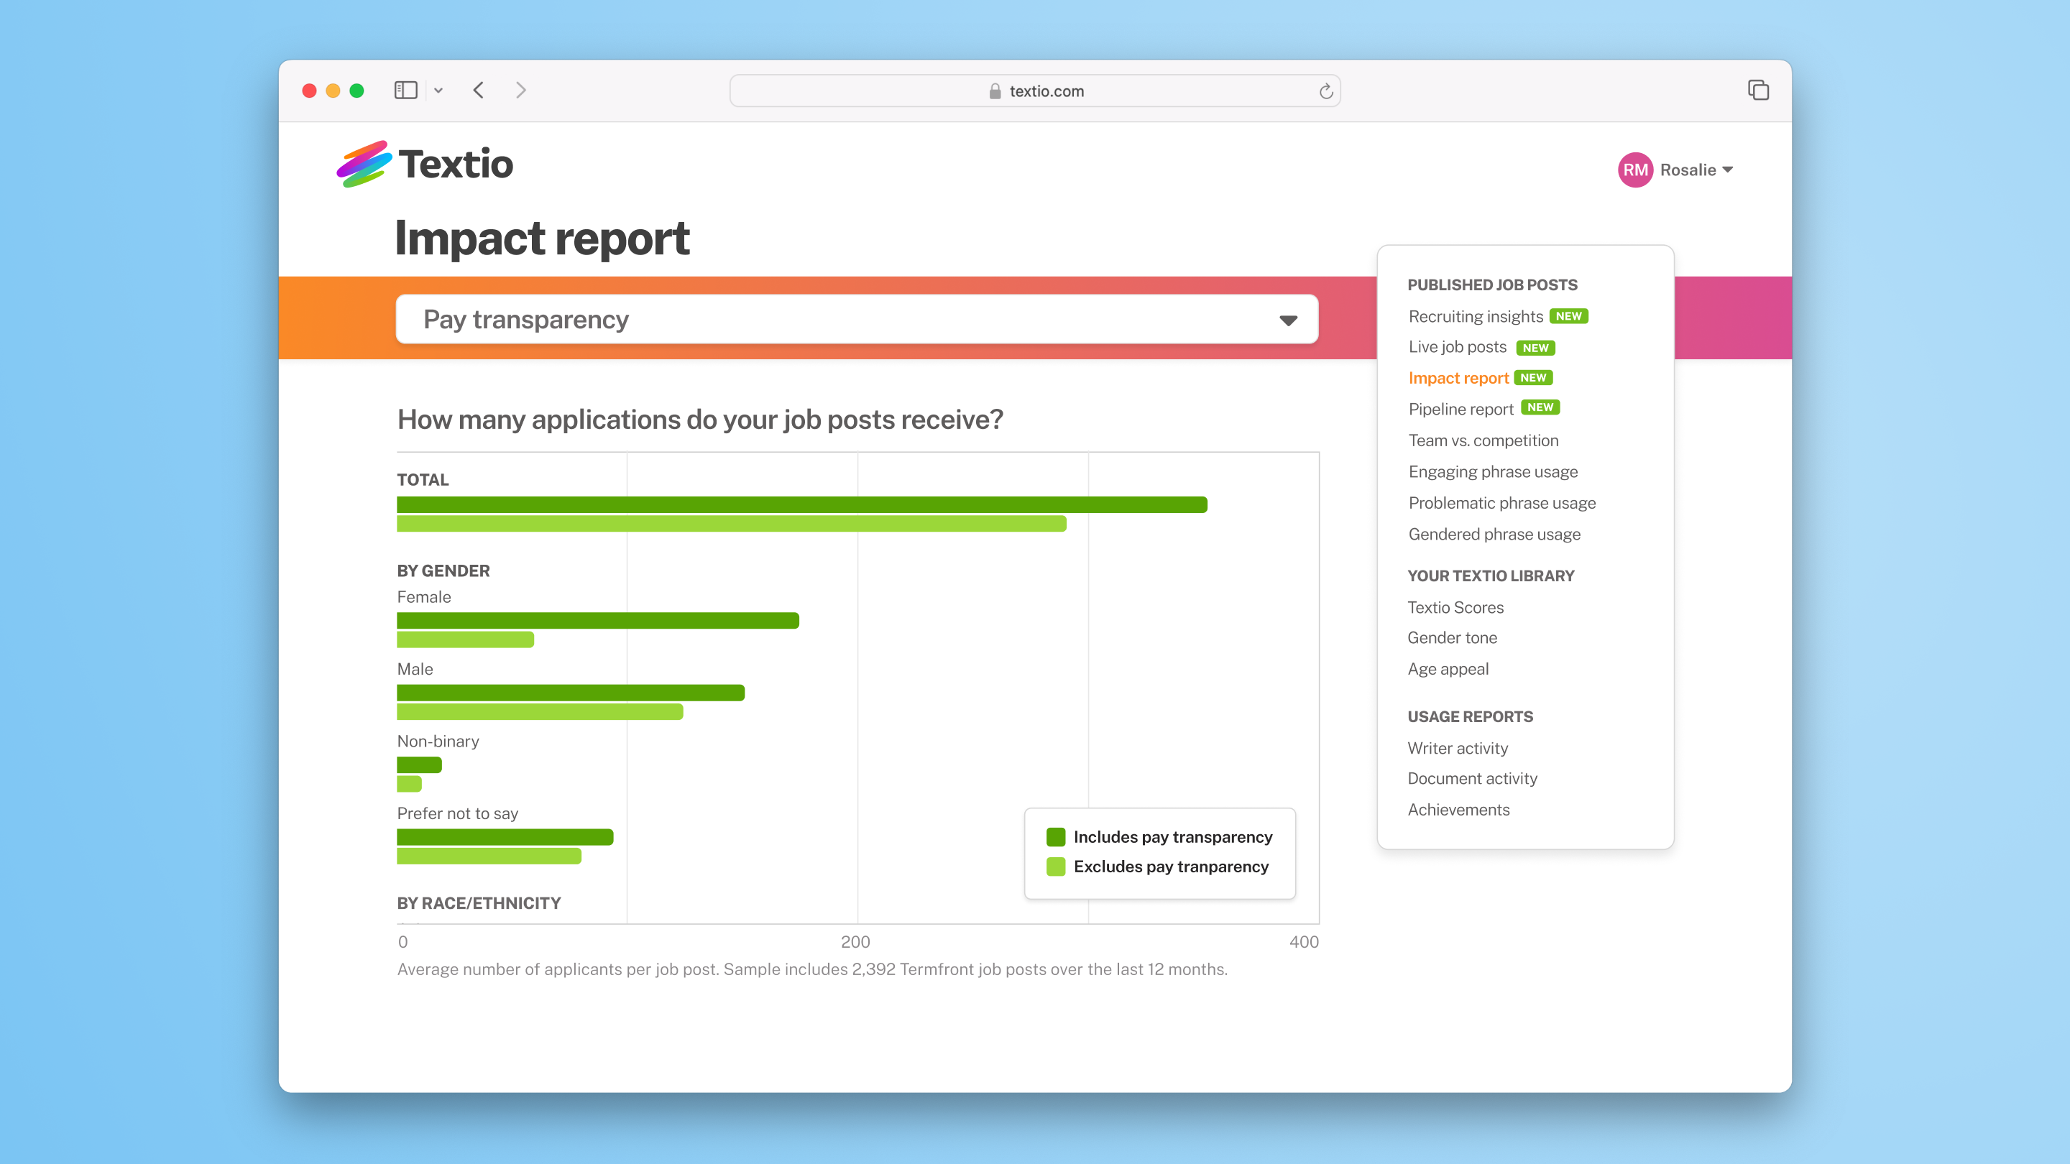
Task: Click the Female row label
Action: pos(423,597)
